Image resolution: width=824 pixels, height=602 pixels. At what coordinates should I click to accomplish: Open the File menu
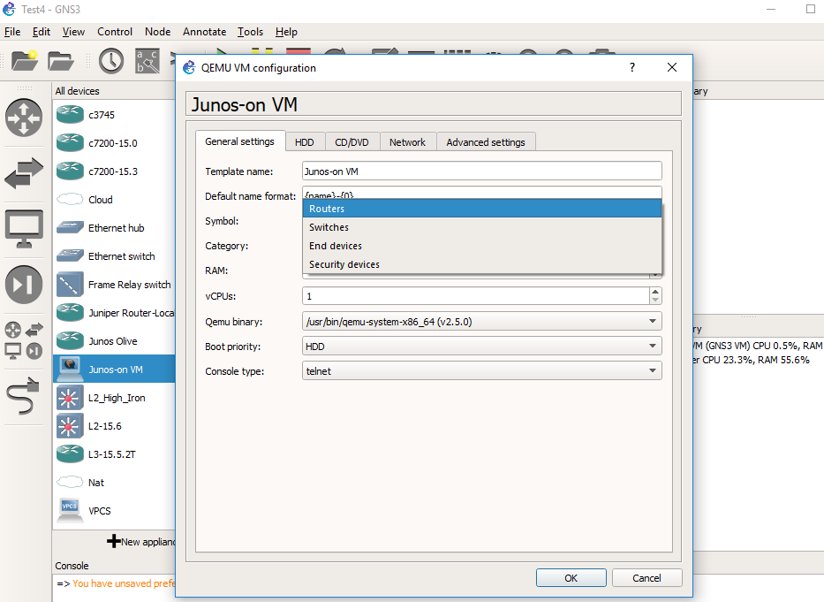click(12, 32)
